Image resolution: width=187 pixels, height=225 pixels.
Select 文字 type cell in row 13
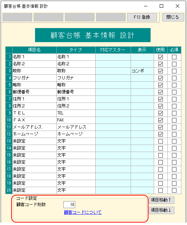coord(76,141)
